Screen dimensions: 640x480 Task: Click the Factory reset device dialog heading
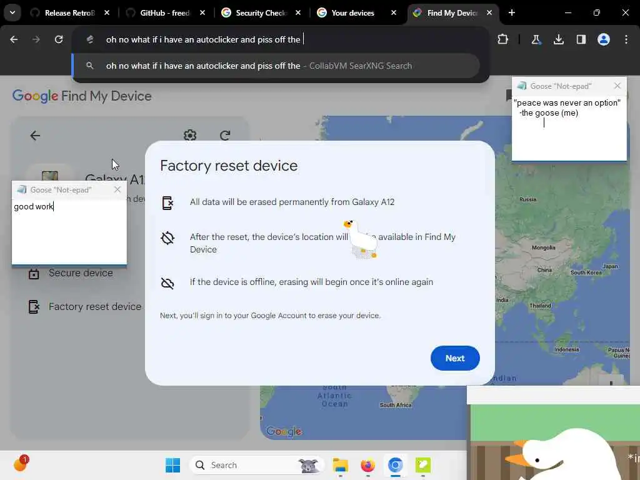[229, 166]
